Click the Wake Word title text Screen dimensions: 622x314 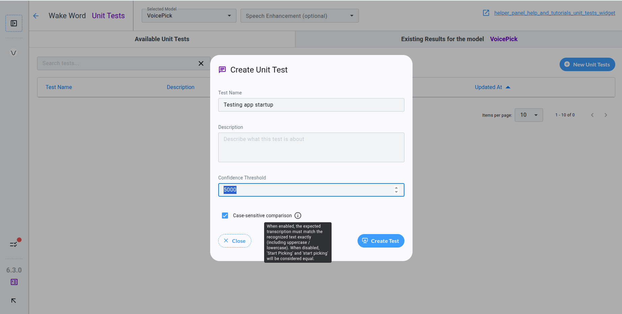click(x=67, y=16)
